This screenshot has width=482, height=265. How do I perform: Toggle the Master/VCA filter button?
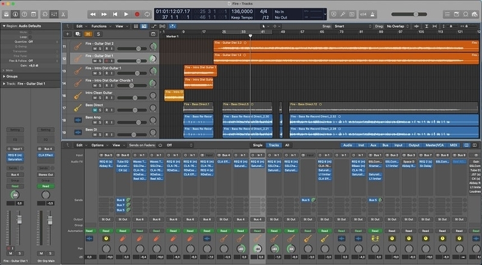click(434, 145)
